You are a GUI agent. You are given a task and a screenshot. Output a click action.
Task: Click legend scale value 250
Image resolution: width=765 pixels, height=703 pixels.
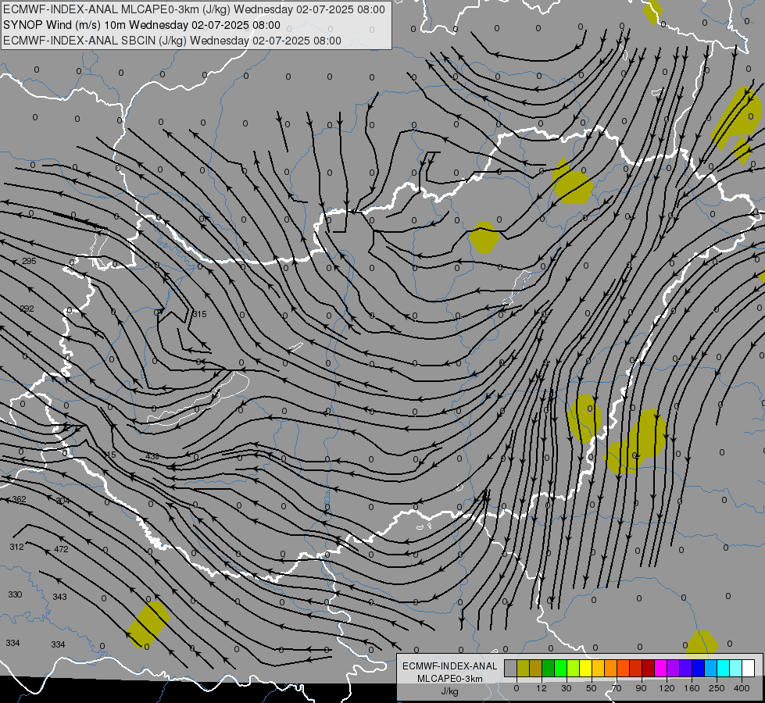tap(717, 688)
